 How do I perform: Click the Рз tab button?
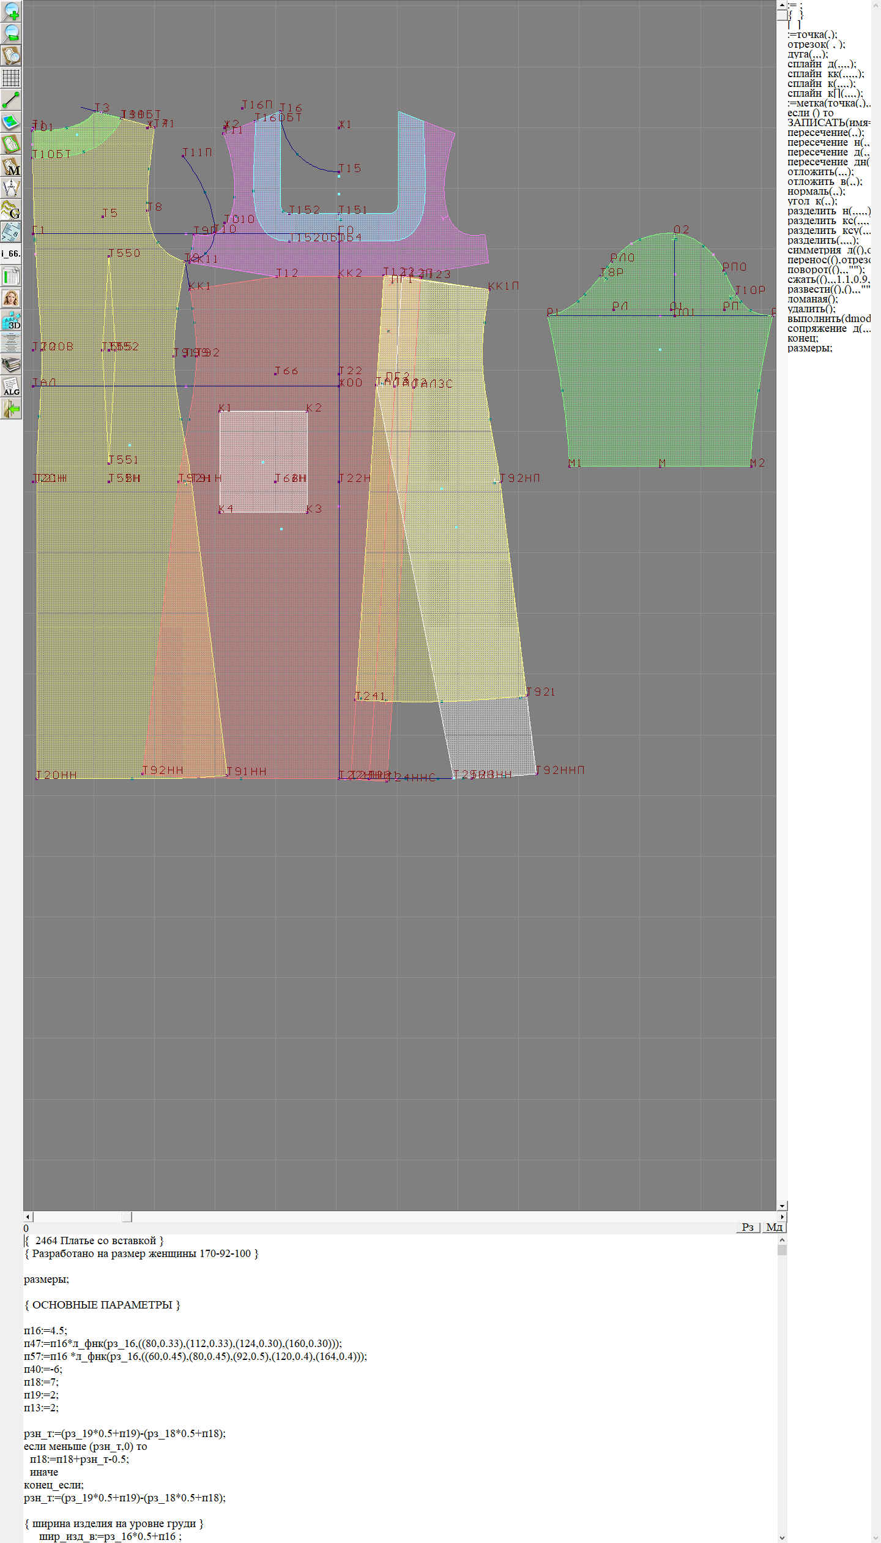747,1227
